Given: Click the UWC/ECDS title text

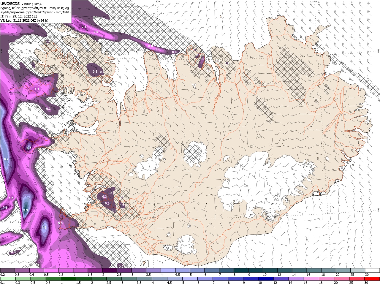Looking at the screenshot, I should click(x=10, y=4).
